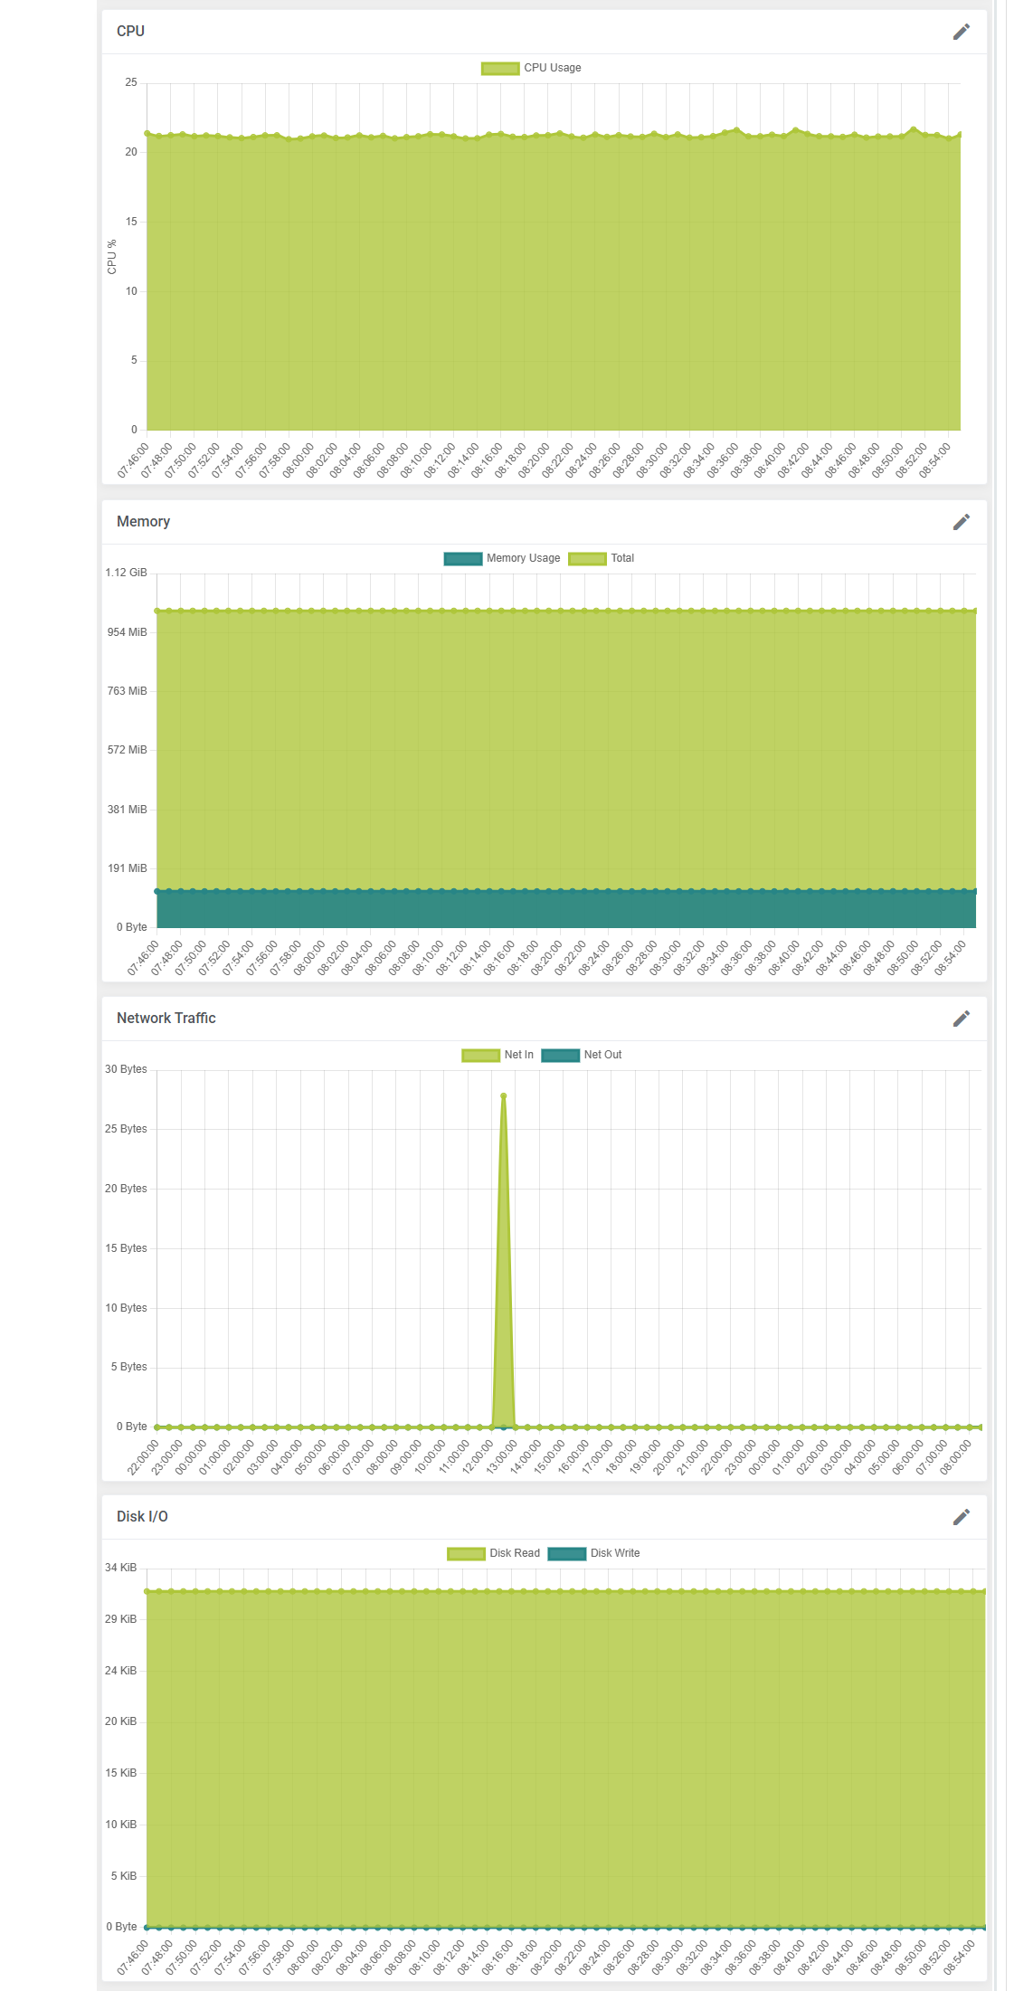The width and height of the screenshot is (1014, 1991).
Task: Click the 29 KiB disk axis label
Action: [x=120, y=1619]
